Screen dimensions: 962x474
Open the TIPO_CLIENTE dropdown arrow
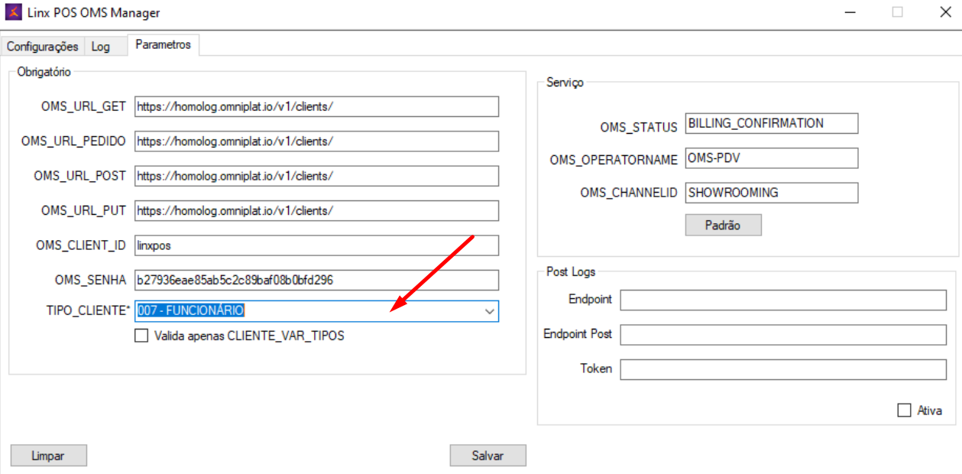[489, 311]
